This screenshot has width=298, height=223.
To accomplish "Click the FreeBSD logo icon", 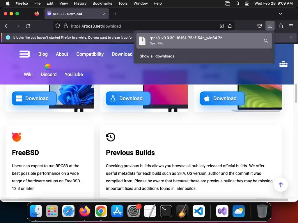I will tap(17, 137).
